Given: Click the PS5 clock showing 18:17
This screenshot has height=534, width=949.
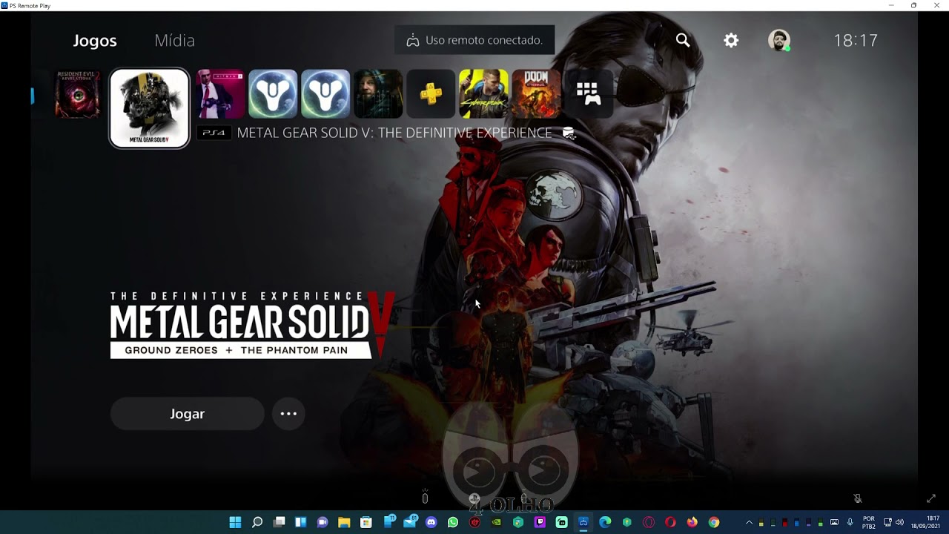Looking at the screenshot, I should 856,41.
